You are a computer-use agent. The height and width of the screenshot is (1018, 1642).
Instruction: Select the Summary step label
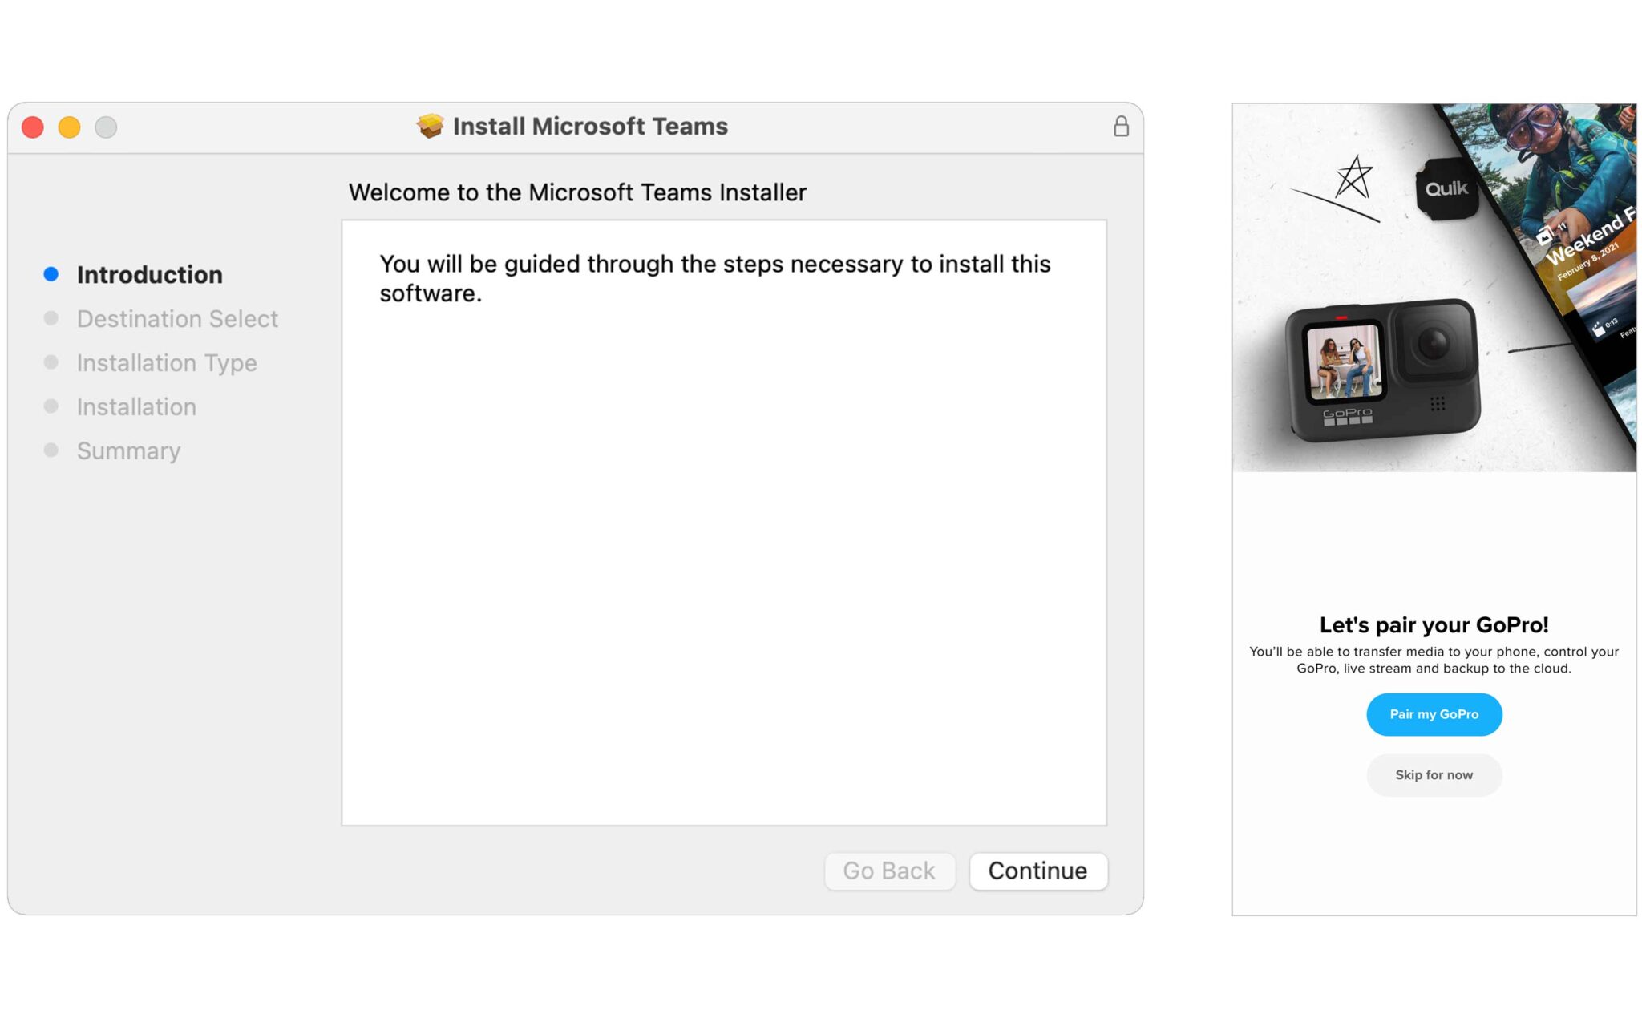tap(128, 450)
